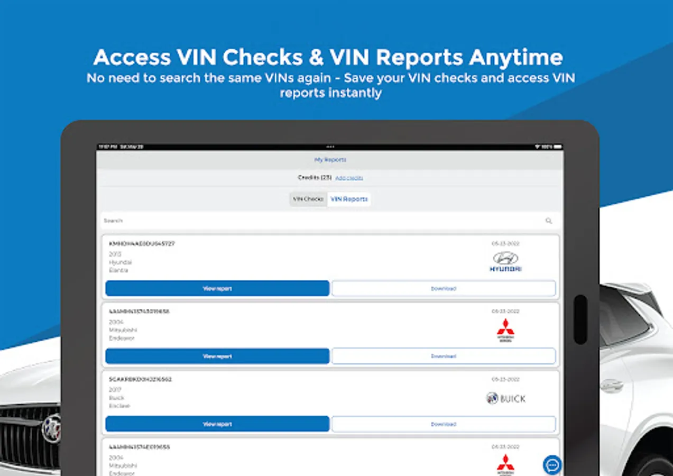This screenshot has height=476, width=673.
Task: Click the Credits (23) label
Action: tap(315, 178)
